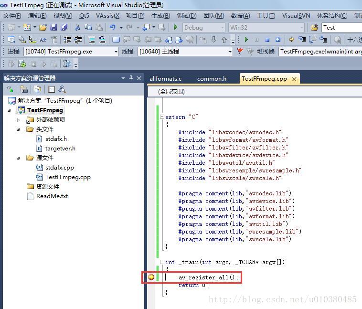This screenshot has height=309, width=362.
Task: Toggle 十六进制 hexadecimal display
Action: pyautogui.click(x=355, y=40)
